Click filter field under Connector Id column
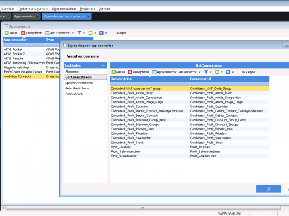The height and width of the screenshot is (216, 289). (x=229, y=84)
